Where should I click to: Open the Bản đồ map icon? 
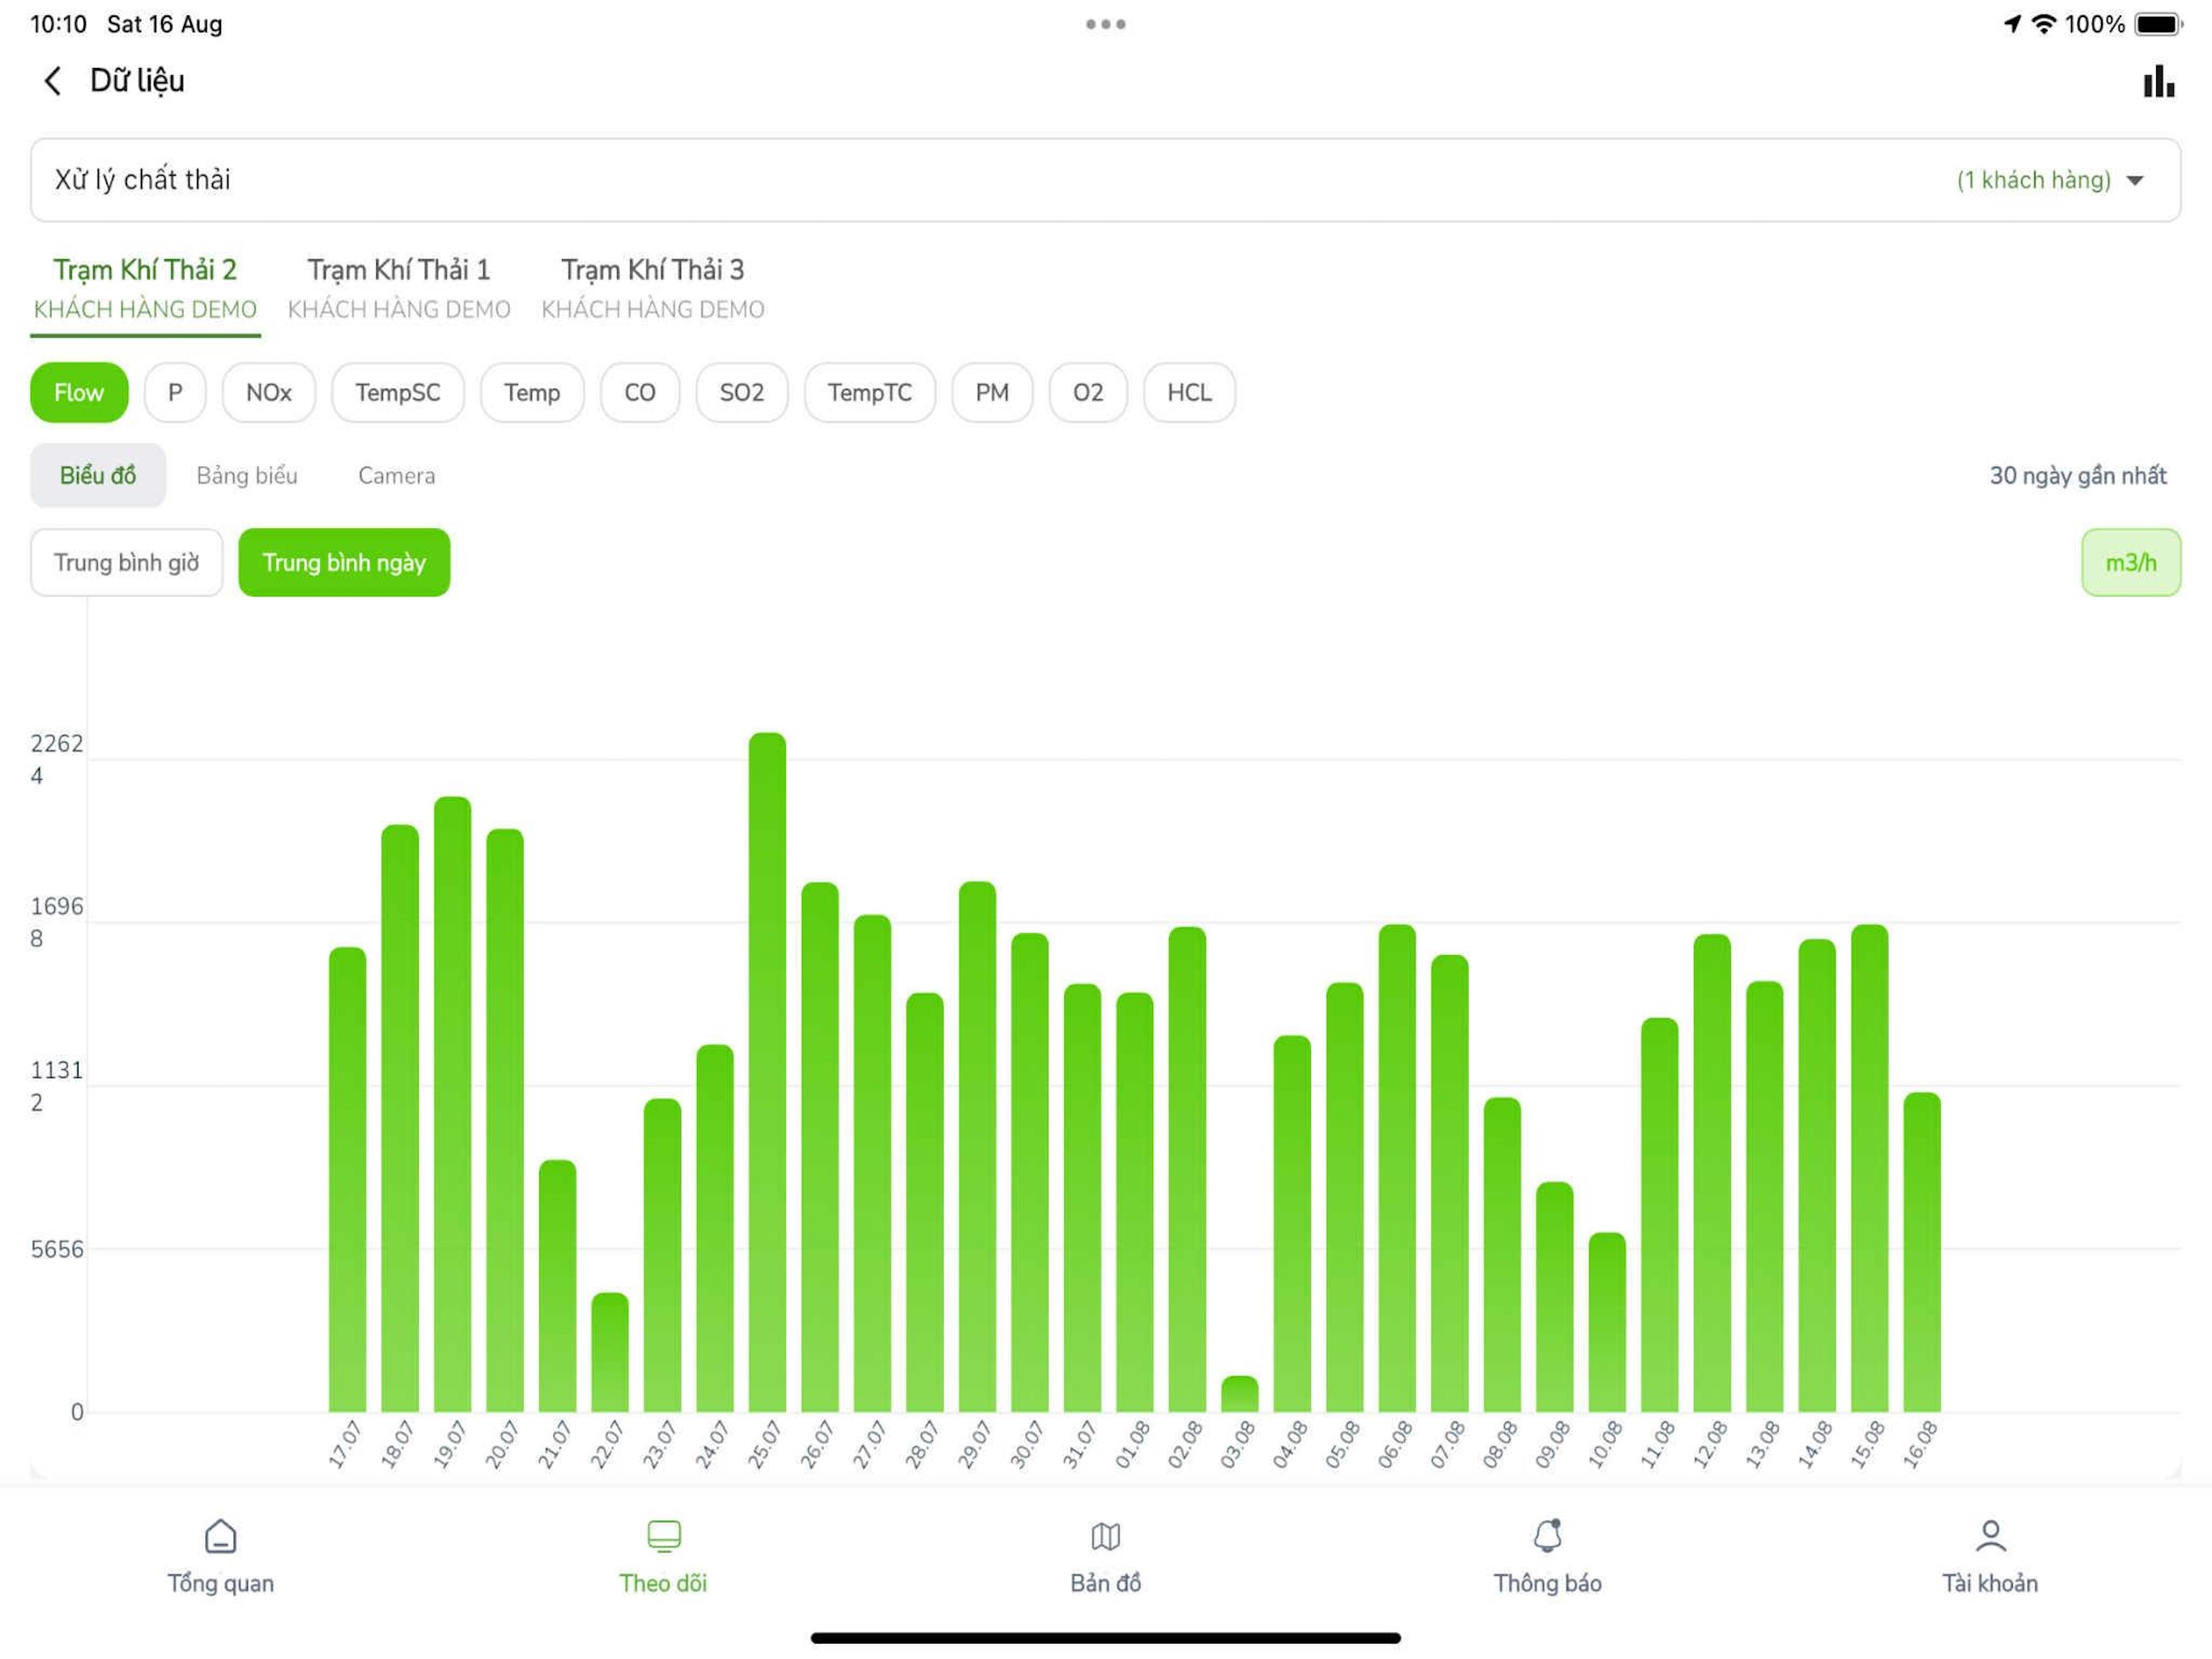coord(1105,1535)
